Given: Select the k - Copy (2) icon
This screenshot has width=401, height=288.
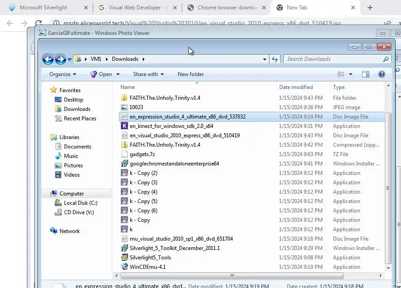Looking at the screenshot, I should [124, 173].
